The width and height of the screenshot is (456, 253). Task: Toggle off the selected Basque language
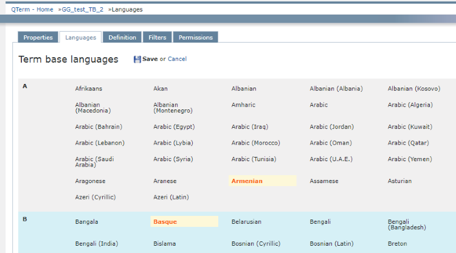tap(165, 222)
